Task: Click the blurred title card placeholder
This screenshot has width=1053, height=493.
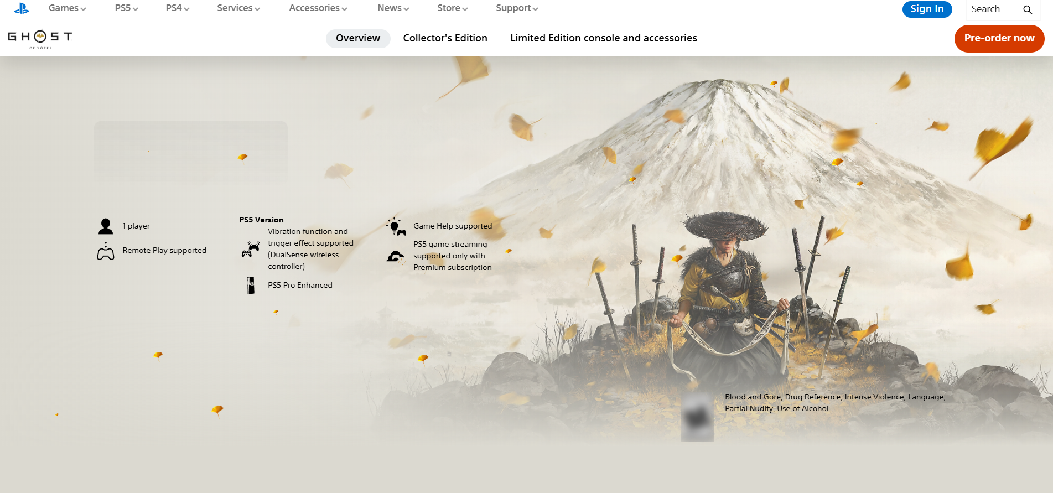Action: [x=191, y=153]
